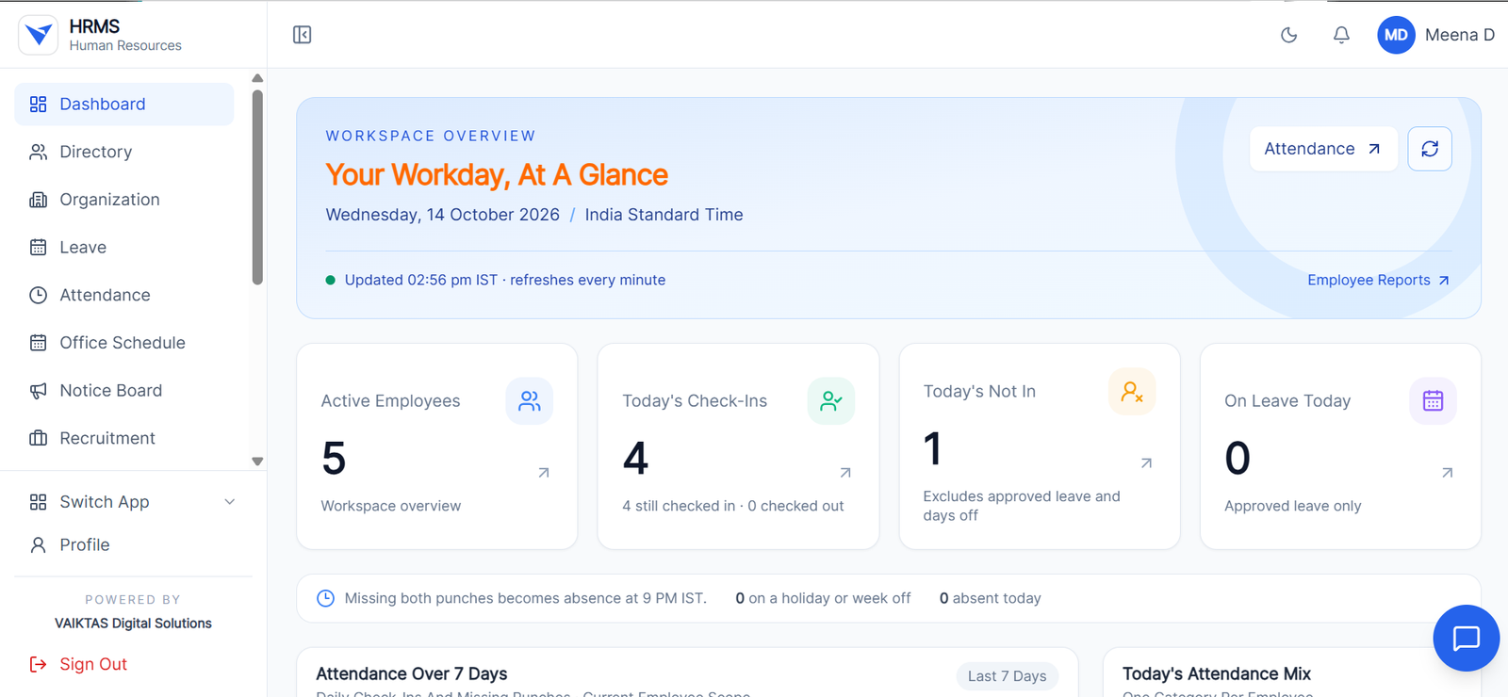
Task: Click the Switch App chevron arrow
Action: [230, 502]
